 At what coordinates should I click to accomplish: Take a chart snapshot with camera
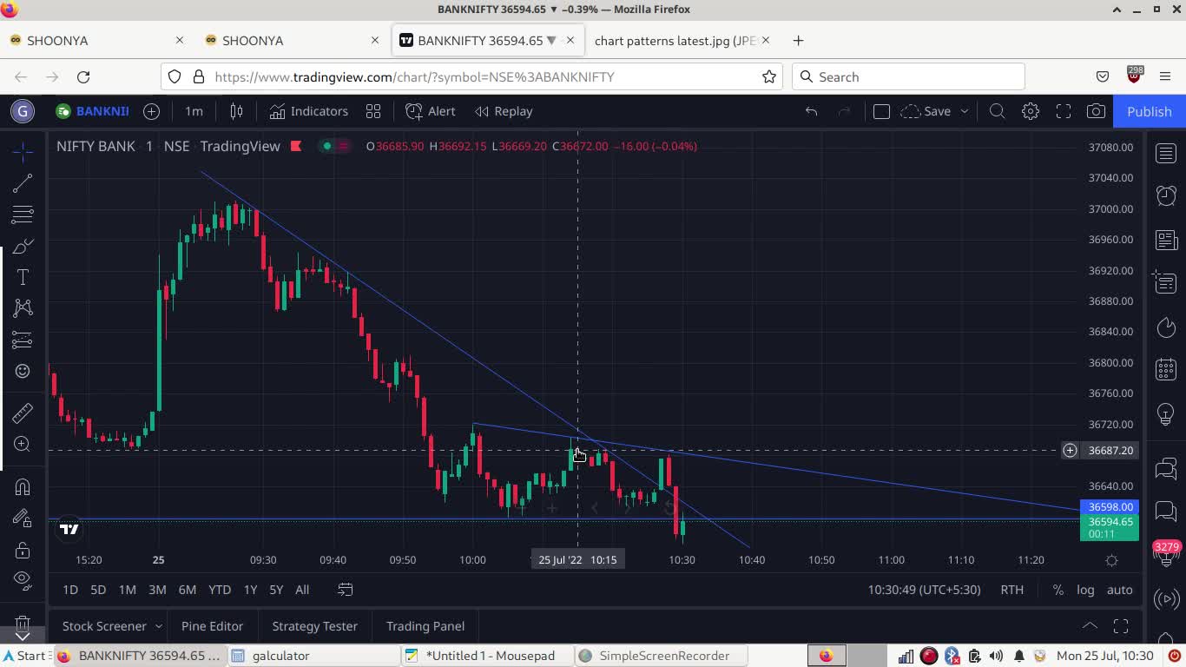point(1097,111)
